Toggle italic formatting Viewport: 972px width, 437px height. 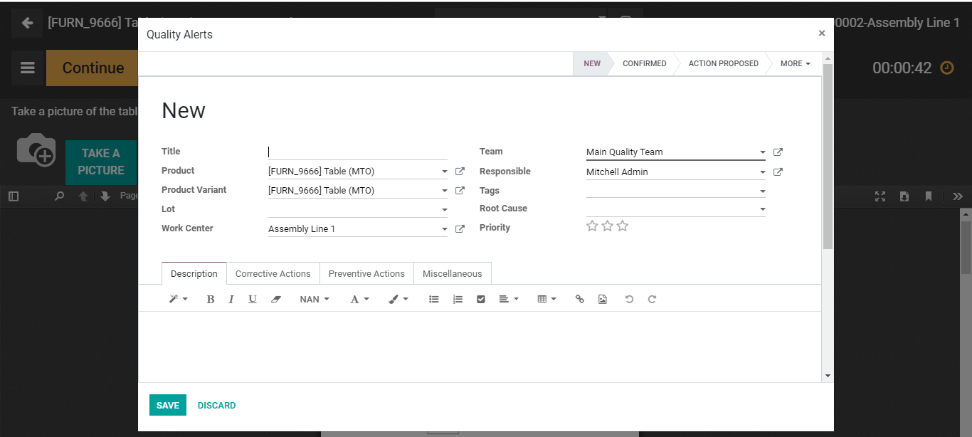231,300
